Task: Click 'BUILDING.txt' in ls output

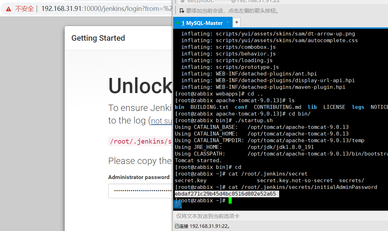Action: click(209, 107)
